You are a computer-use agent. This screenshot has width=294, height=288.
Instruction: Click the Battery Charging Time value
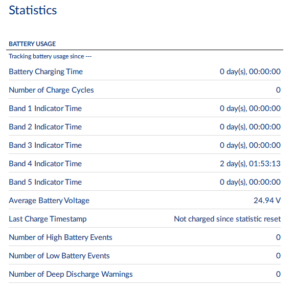pyautogui.click(x=250, y=72)
